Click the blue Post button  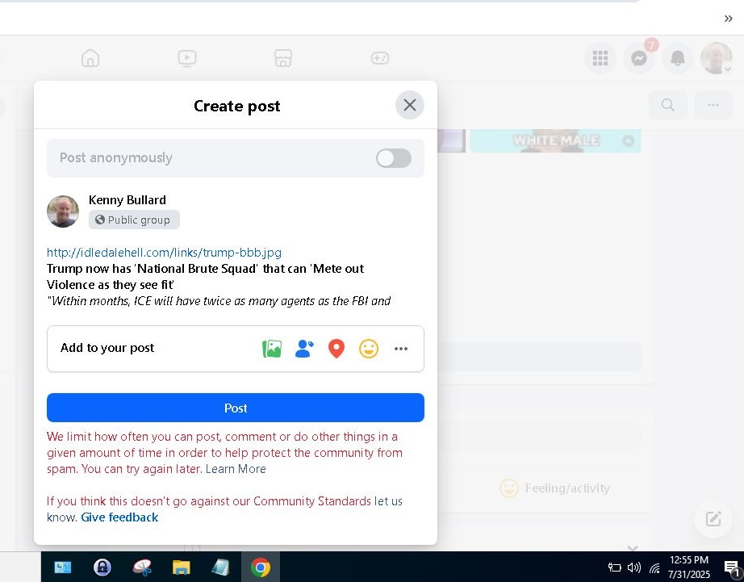236,408
